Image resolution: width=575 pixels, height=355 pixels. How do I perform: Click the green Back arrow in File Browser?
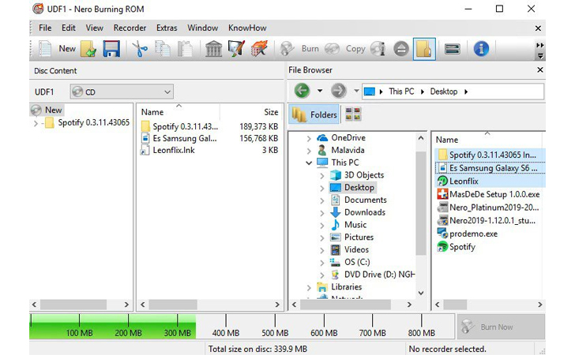click(302, 91)
